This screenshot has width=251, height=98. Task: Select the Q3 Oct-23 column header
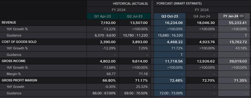[170, 16]
